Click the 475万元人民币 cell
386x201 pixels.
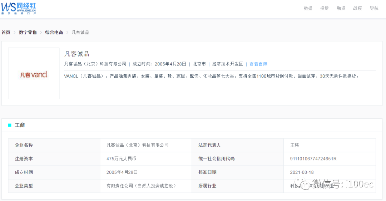click(121, 159)
